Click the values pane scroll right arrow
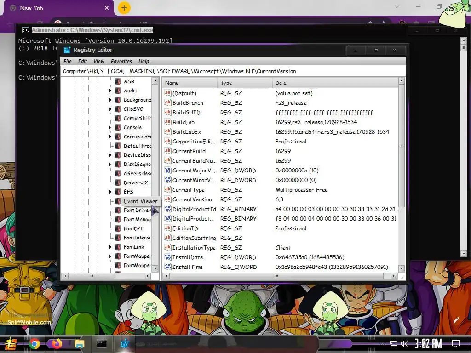The width and height of the screenshot is (471, 353). (394, 276)
